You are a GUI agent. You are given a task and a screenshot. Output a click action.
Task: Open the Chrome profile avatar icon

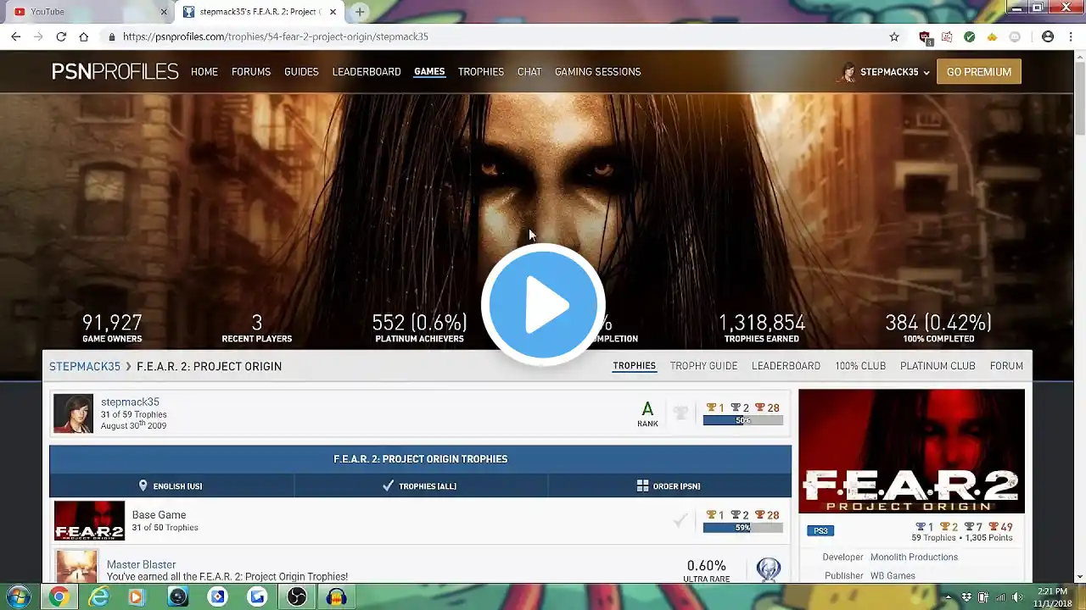(x=1048, y=36)
